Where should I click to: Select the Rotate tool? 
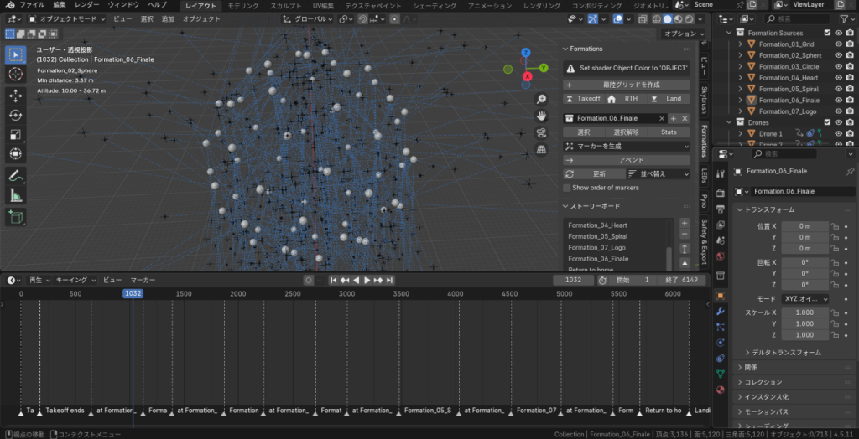(x=15, y=115)
